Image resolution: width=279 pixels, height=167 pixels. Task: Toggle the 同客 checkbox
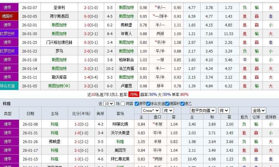click(x=123, y=104)
